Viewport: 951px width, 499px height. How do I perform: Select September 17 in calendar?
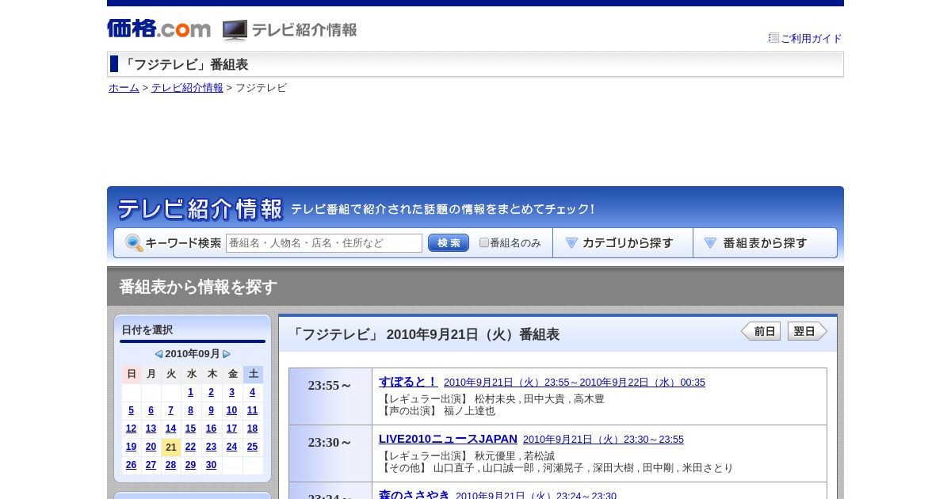(232, 429)
